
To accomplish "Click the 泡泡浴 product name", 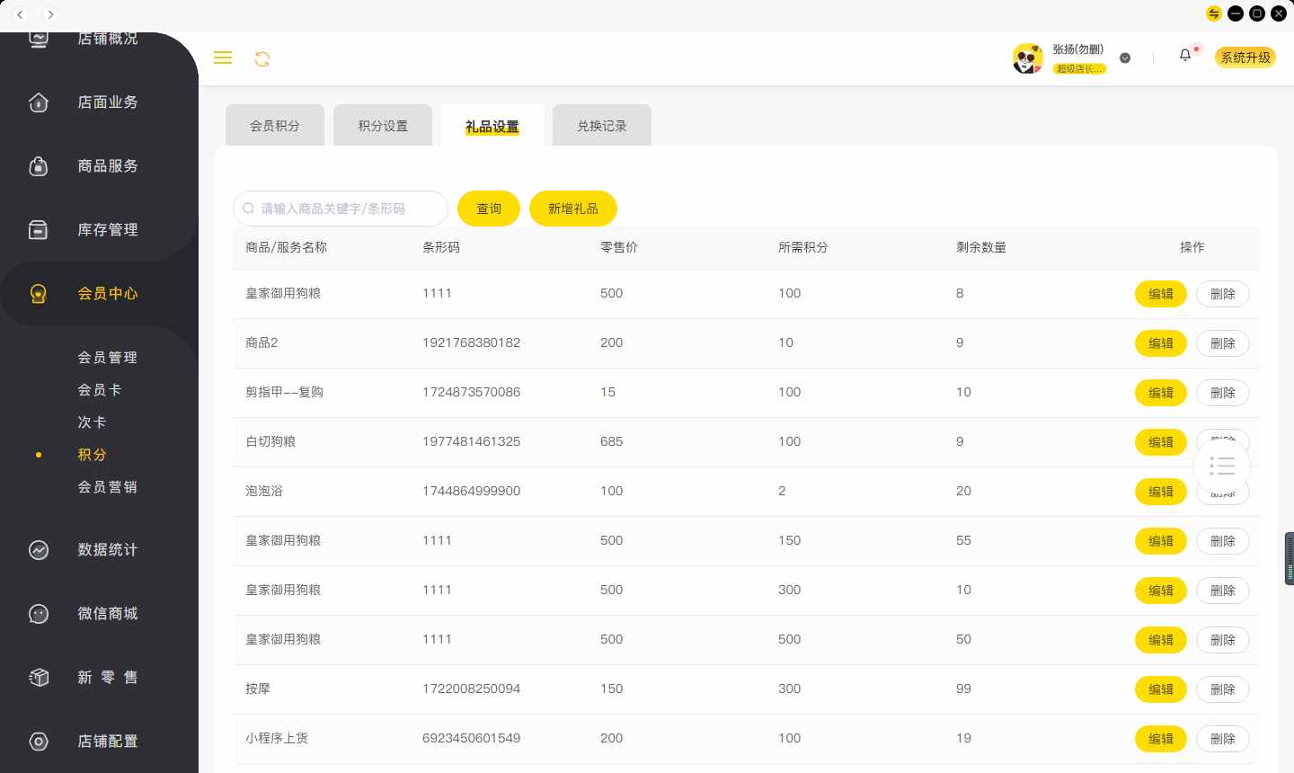I will [264, 491].
